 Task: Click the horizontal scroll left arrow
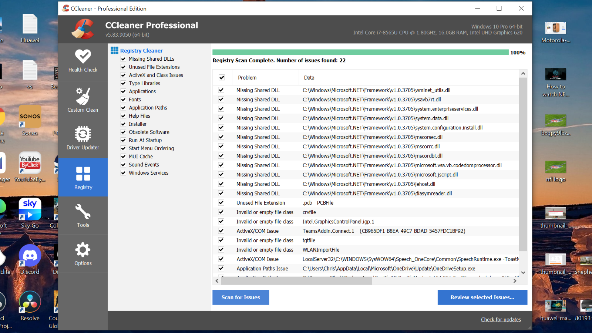[217, 281]
